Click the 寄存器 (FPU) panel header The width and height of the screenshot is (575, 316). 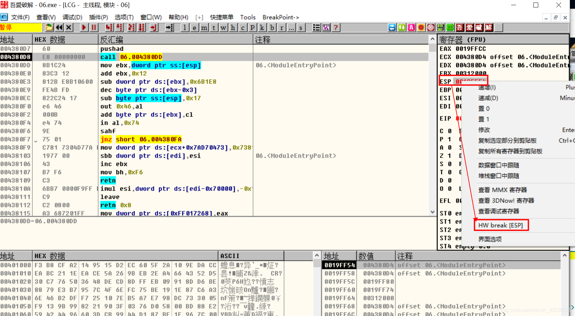(x=503, y=40)
